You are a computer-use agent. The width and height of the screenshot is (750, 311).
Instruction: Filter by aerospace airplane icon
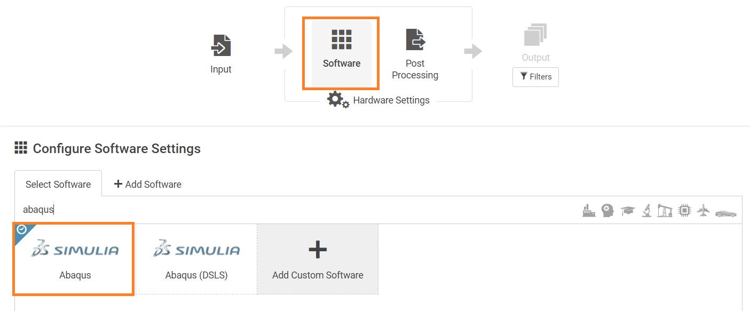click(x=704, y=211)
